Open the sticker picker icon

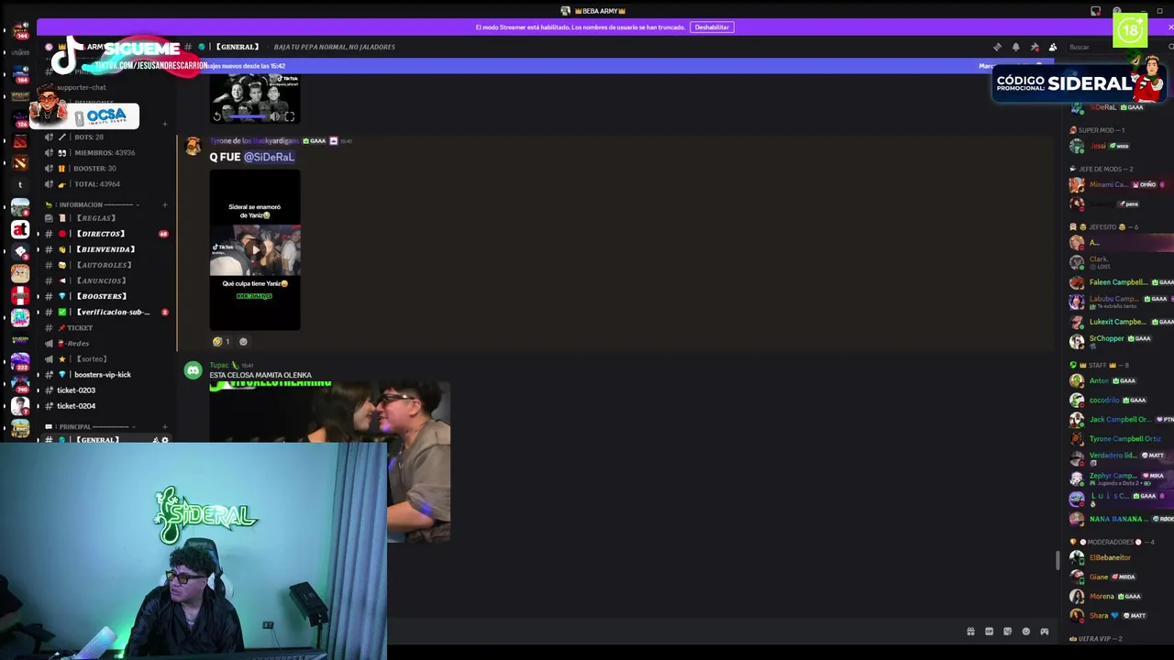coord(1007,632)
